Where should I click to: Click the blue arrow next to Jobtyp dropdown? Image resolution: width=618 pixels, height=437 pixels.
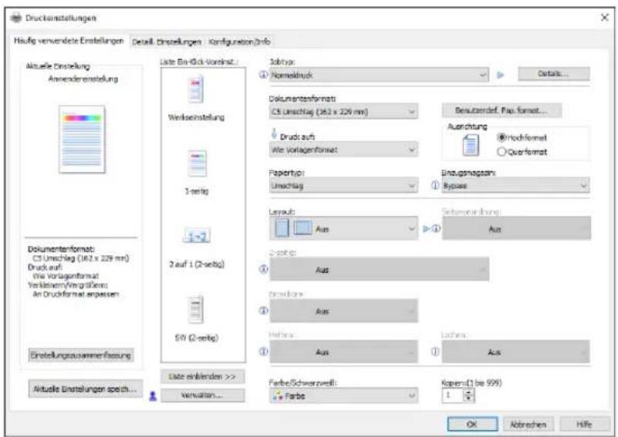click(x=500, y=75)
